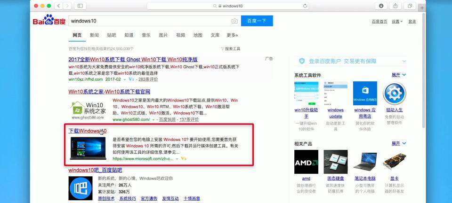Click the windows update thumbnail image

336,93
